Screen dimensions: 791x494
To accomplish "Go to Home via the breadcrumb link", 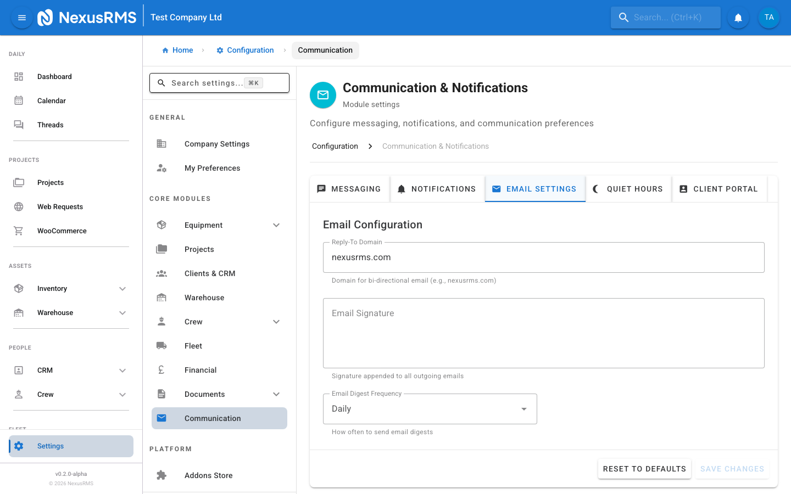I will tap(177, 50).
